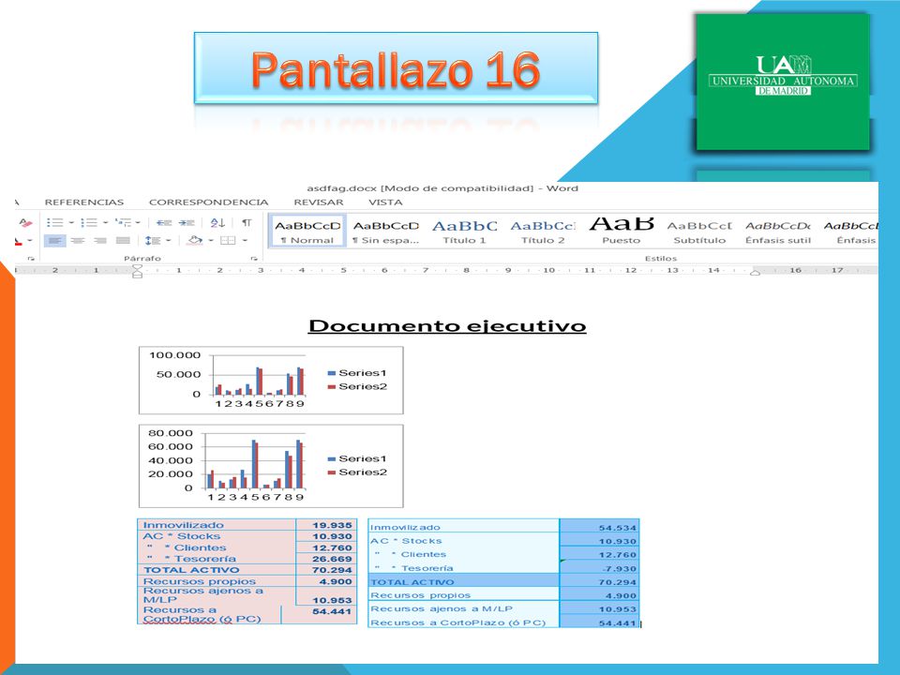
Task: Click the 54.534 value cell
Action: (x=599, y=528)
